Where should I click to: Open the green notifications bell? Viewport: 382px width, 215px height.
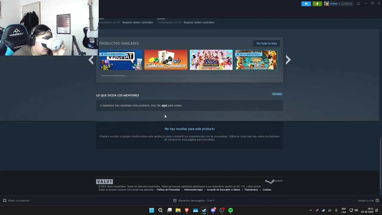(317, 4)
